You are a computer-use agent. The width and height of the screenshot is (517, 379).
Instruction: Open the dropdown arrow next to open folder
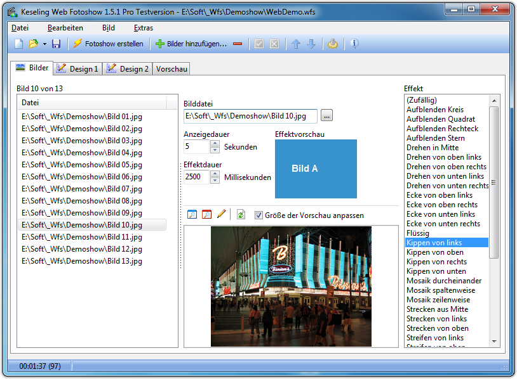[44, 44]
